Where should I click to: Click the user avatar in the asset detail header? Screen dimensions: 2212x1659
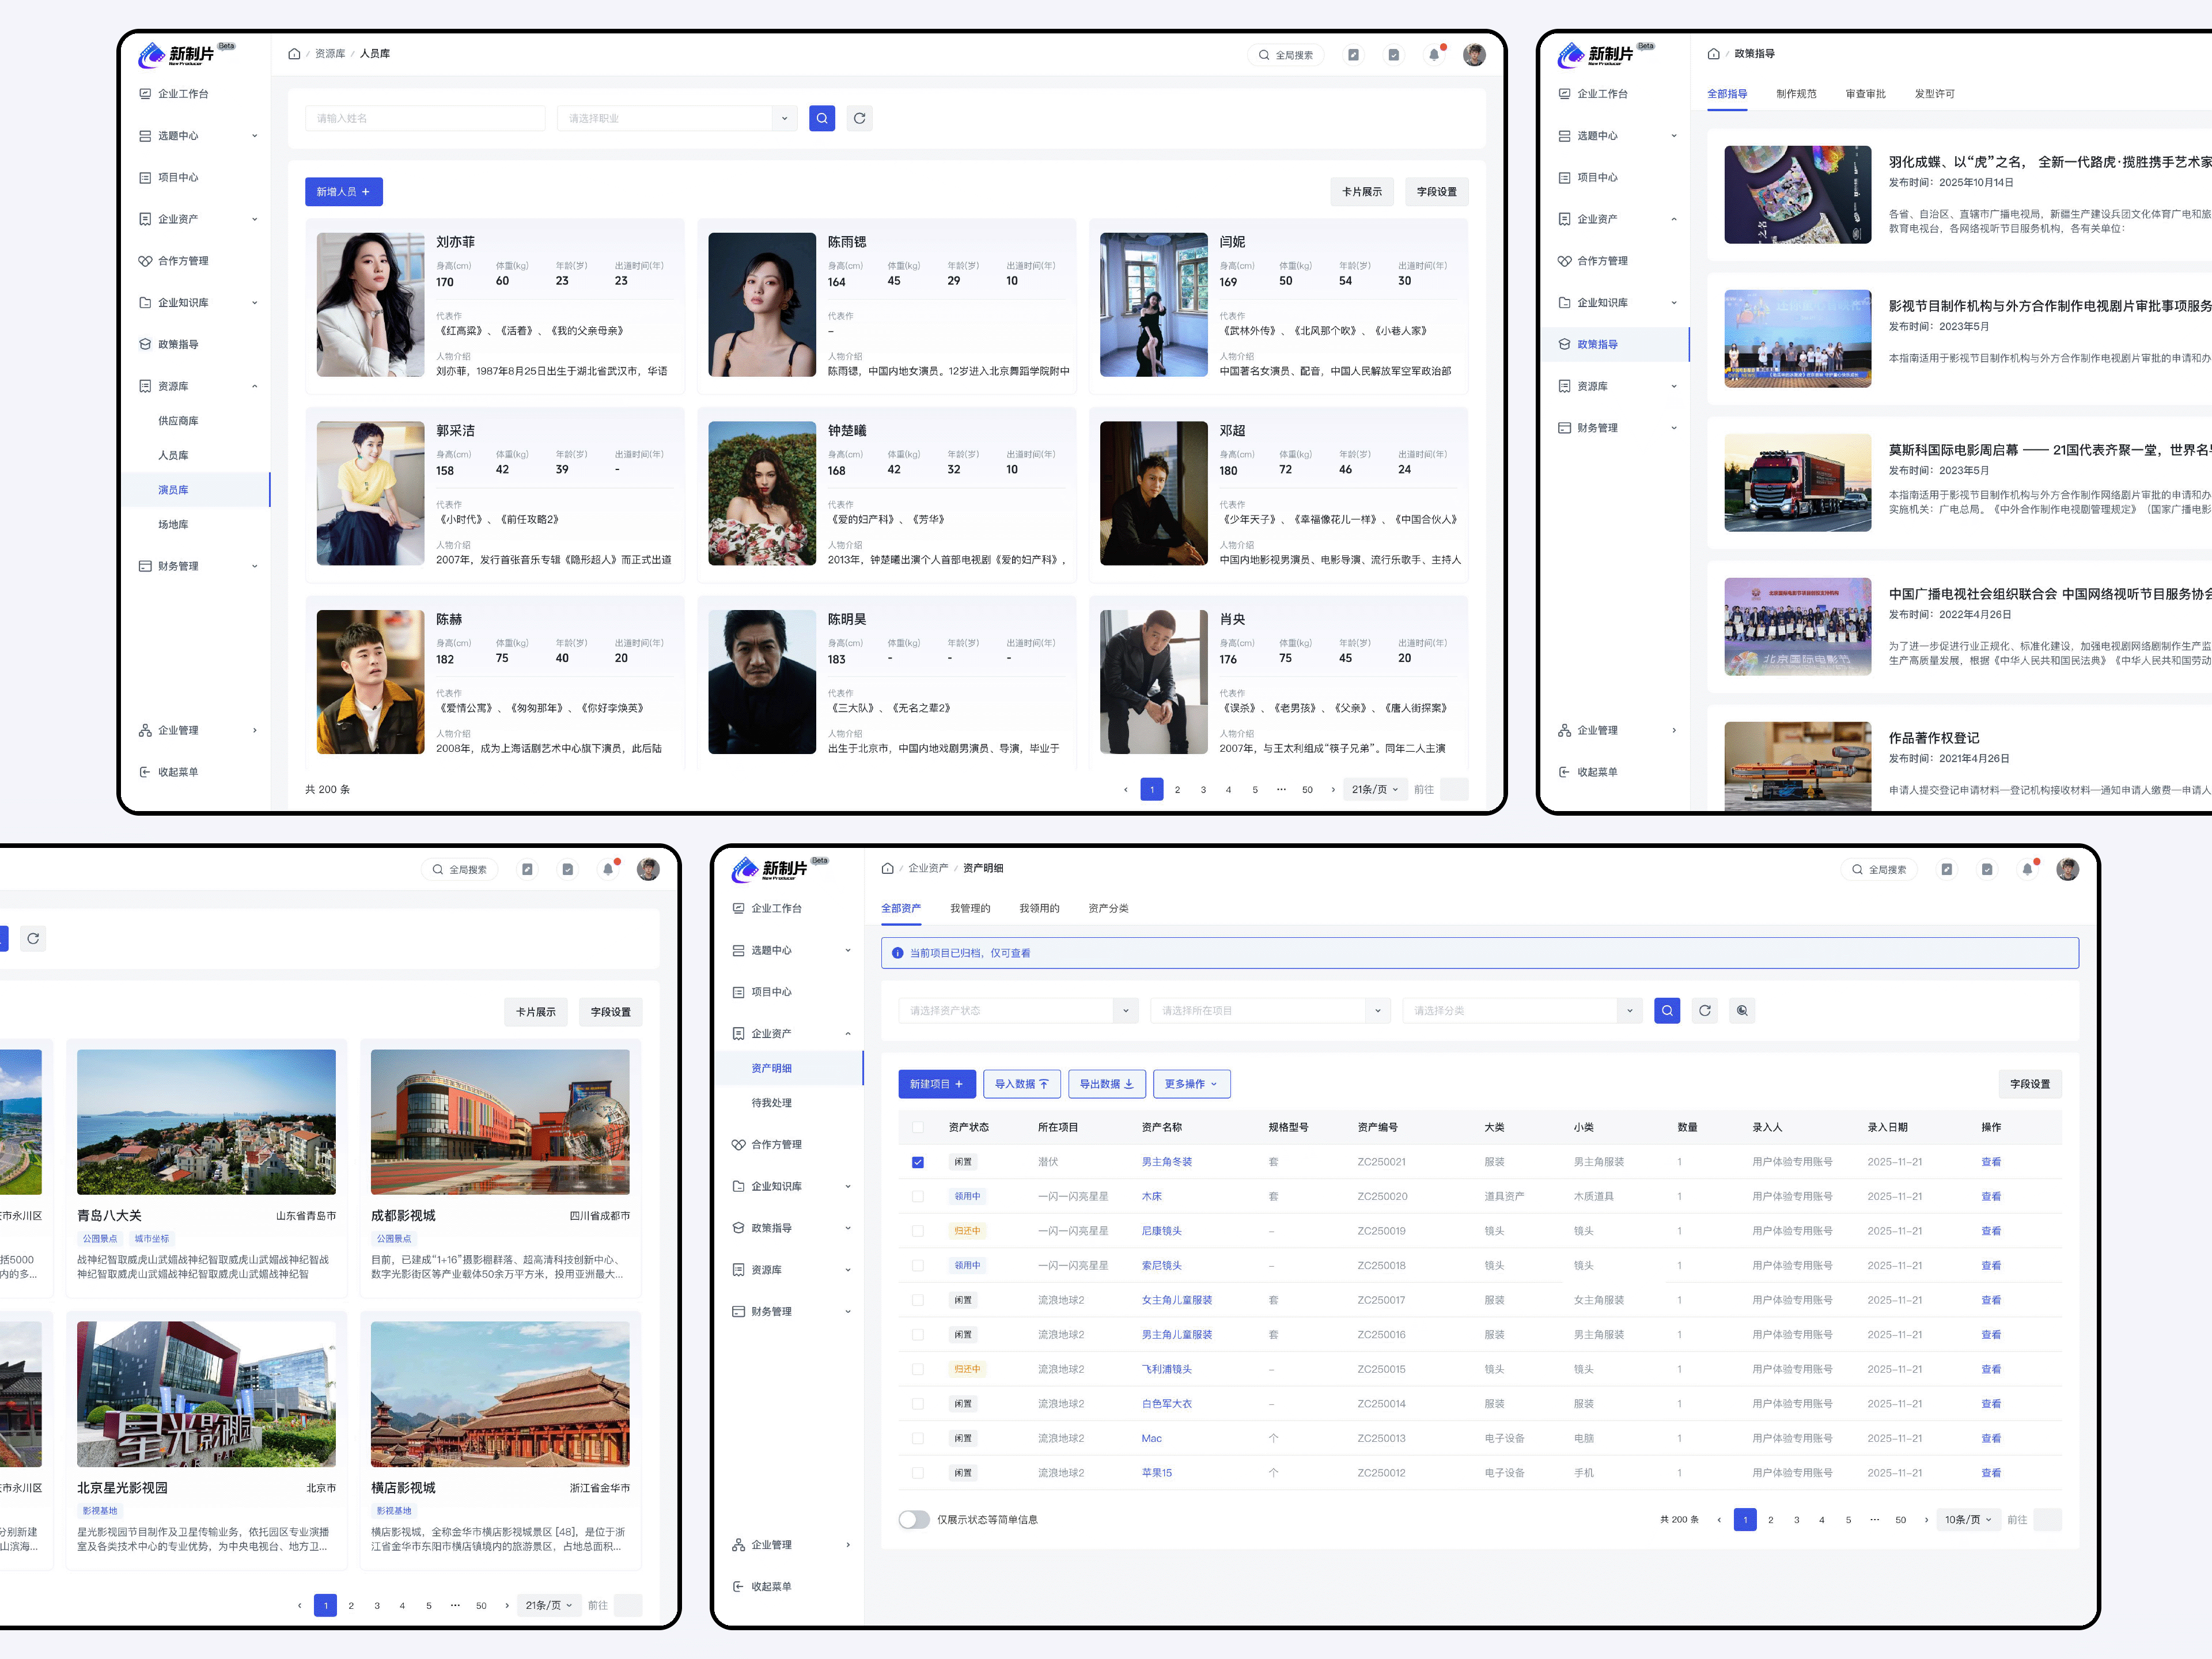click(x=2067, y=869)
